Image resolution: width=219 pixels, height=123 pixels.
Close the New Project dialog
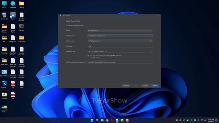[x=158, y=16]
